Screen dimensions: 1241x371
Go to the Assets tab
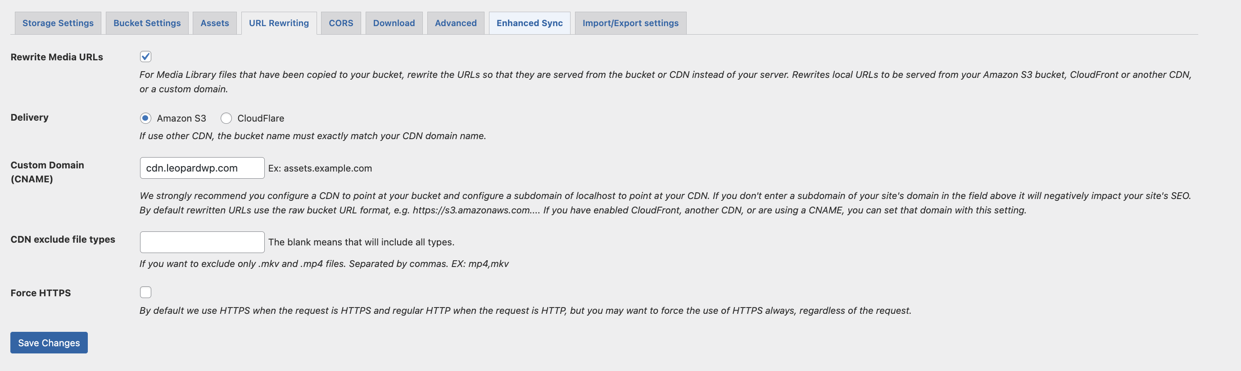pos(214,23)
